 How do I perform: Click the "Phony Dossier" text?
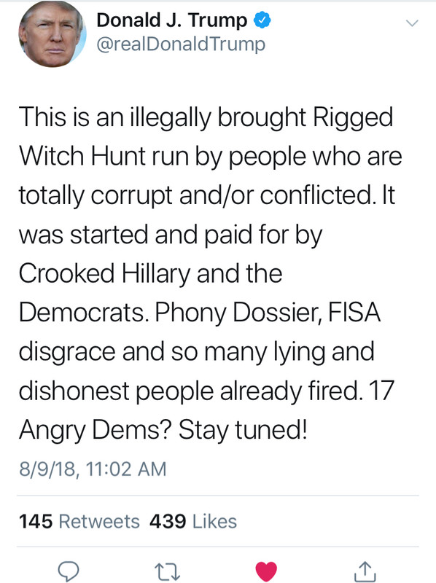click(238, 313)
